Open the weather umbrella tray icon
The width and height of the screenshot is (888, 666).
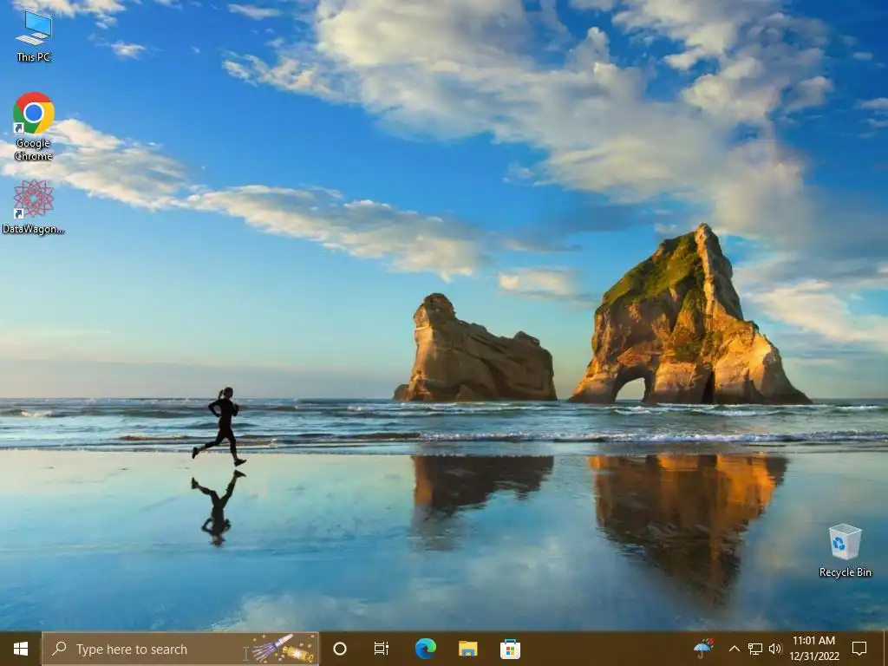703,649
